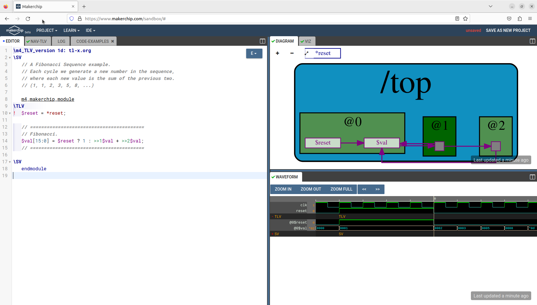Fold code at line 10 arrow
537x305 pixels.
(x=10, y=113)
